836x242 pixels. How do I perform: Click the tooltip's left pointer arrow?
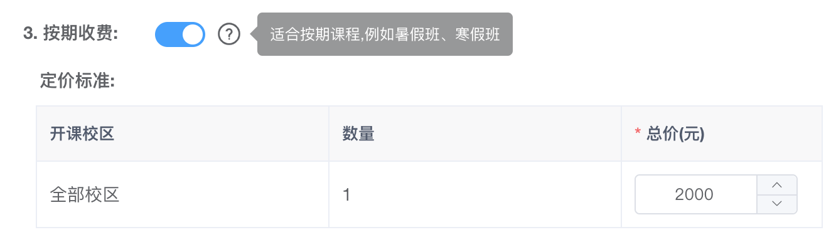click(x=254, y=34)
